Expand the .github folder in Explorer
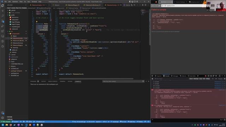This screenshot has width=226, height=127. coord(13,10)
